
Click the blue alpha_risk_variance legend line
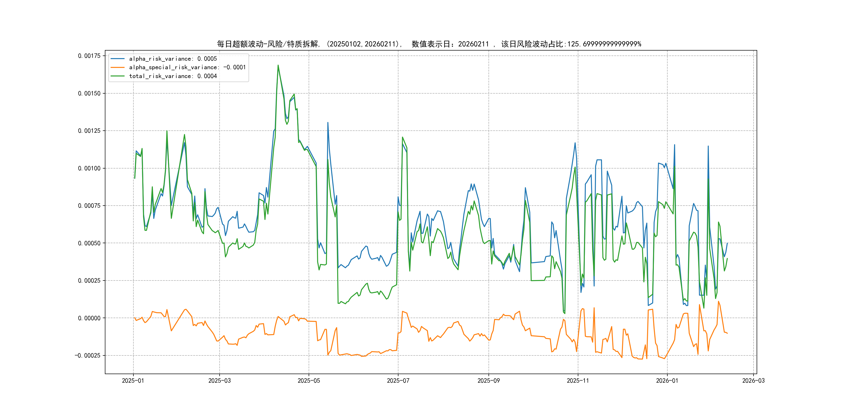coord(118,59)
